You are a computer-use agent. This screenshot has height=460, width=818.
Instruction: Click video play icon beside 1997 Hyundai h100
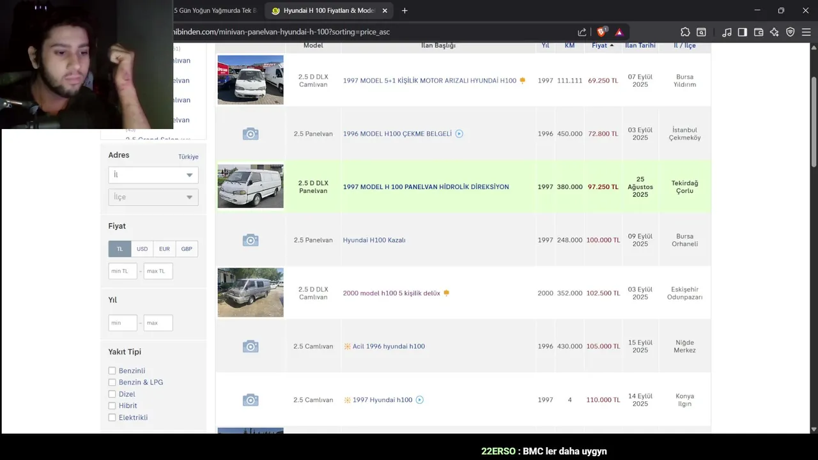420,400
